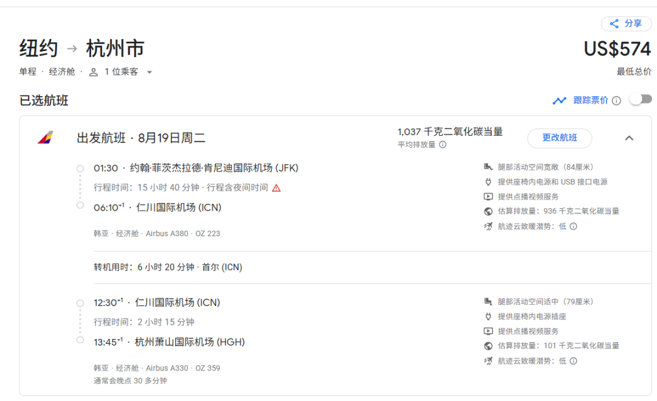The image size is (657, 401).
Task: Collapse the departing flight details chevron
Action: pyautogui.click(x=629, y=138)
